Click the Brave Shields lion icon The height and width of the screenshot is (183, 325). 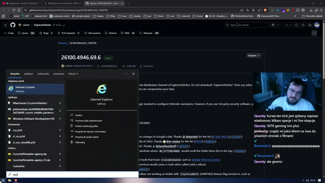[x=265, y=10]
